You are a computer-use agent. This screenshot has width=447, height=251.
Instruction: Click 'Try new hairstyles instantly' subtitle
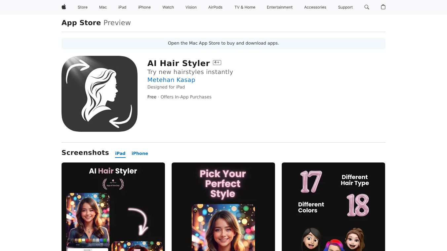click(x=190, y=72)
